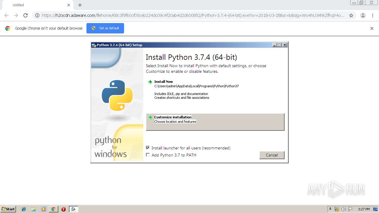
Task: Reload the current page
Action: [25, 15]
